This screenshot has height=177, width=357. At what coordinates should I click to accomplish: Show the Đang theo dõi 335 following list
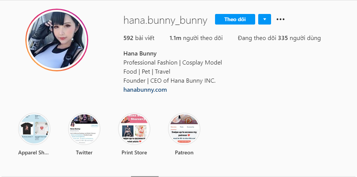click(279, 38)
